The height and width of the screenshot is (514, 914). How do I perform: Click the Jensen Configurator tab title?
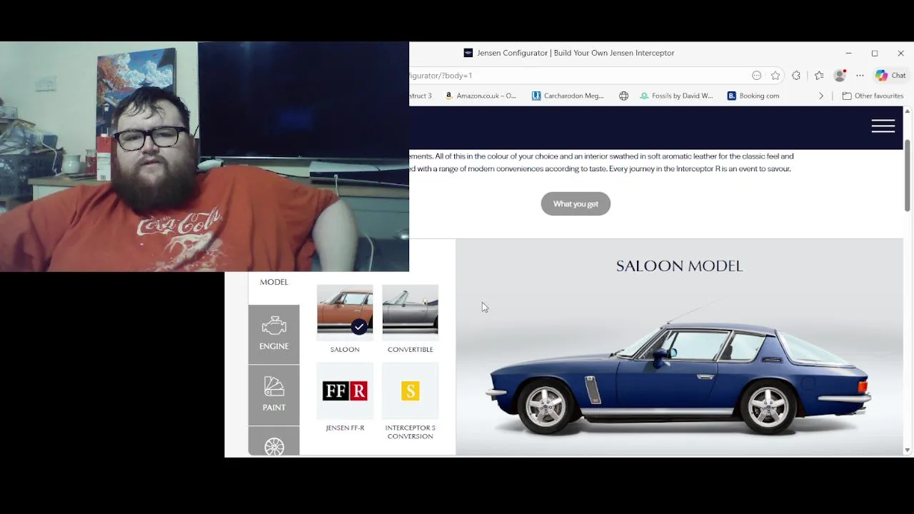[x=576, y=53]
